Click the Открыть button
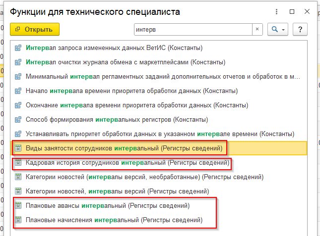 35,29
